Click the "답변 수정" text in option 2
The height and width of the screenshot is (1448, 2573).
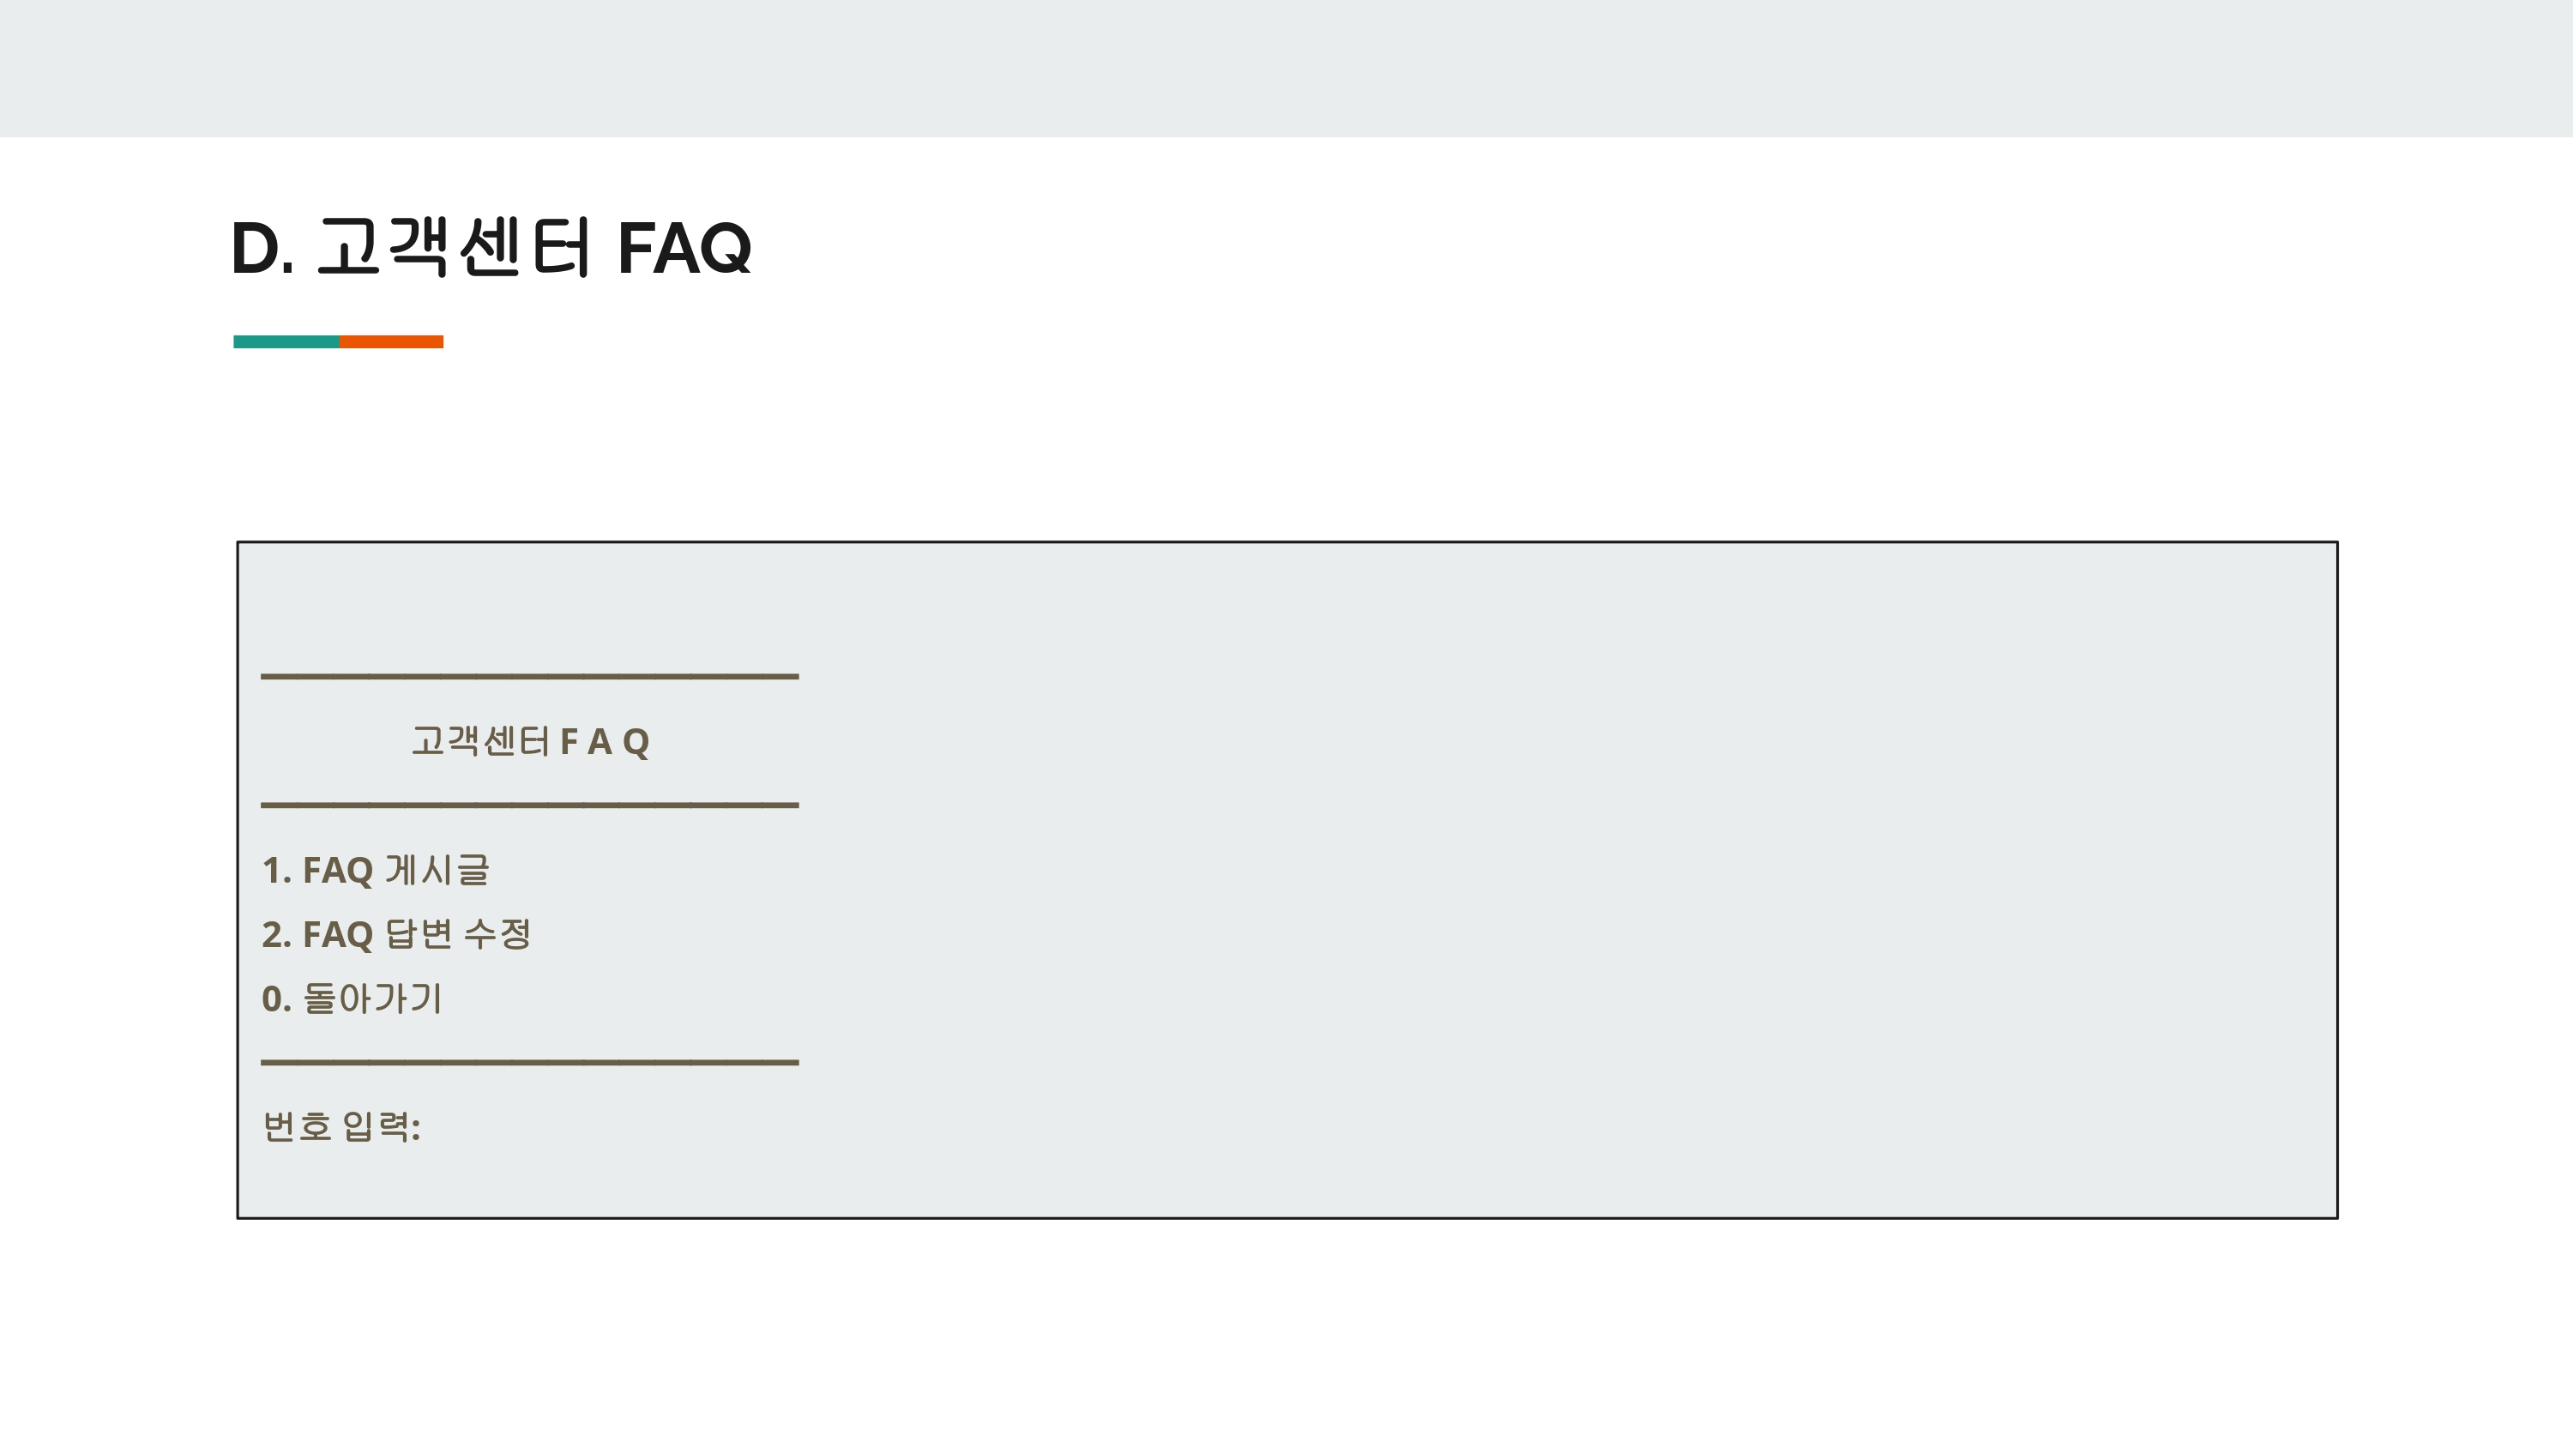[459, 933]
